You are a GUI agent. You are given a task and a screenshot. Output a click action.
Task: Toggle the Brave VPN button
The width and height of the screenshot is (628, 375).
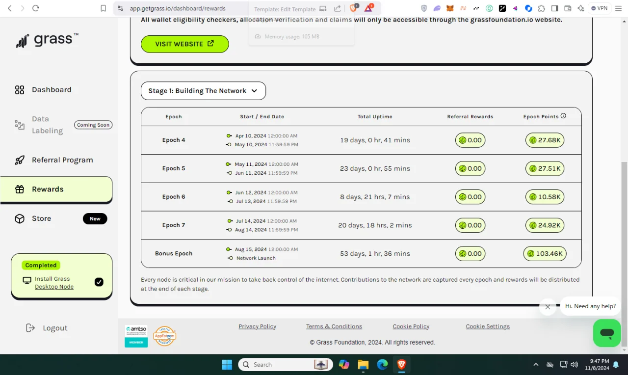point(599,8)
